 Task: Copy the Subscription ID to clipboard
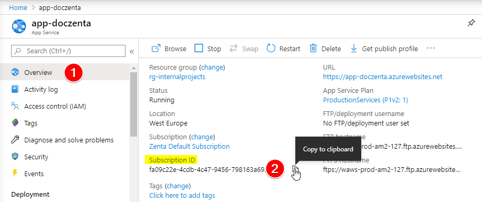[x=295, y=169]
